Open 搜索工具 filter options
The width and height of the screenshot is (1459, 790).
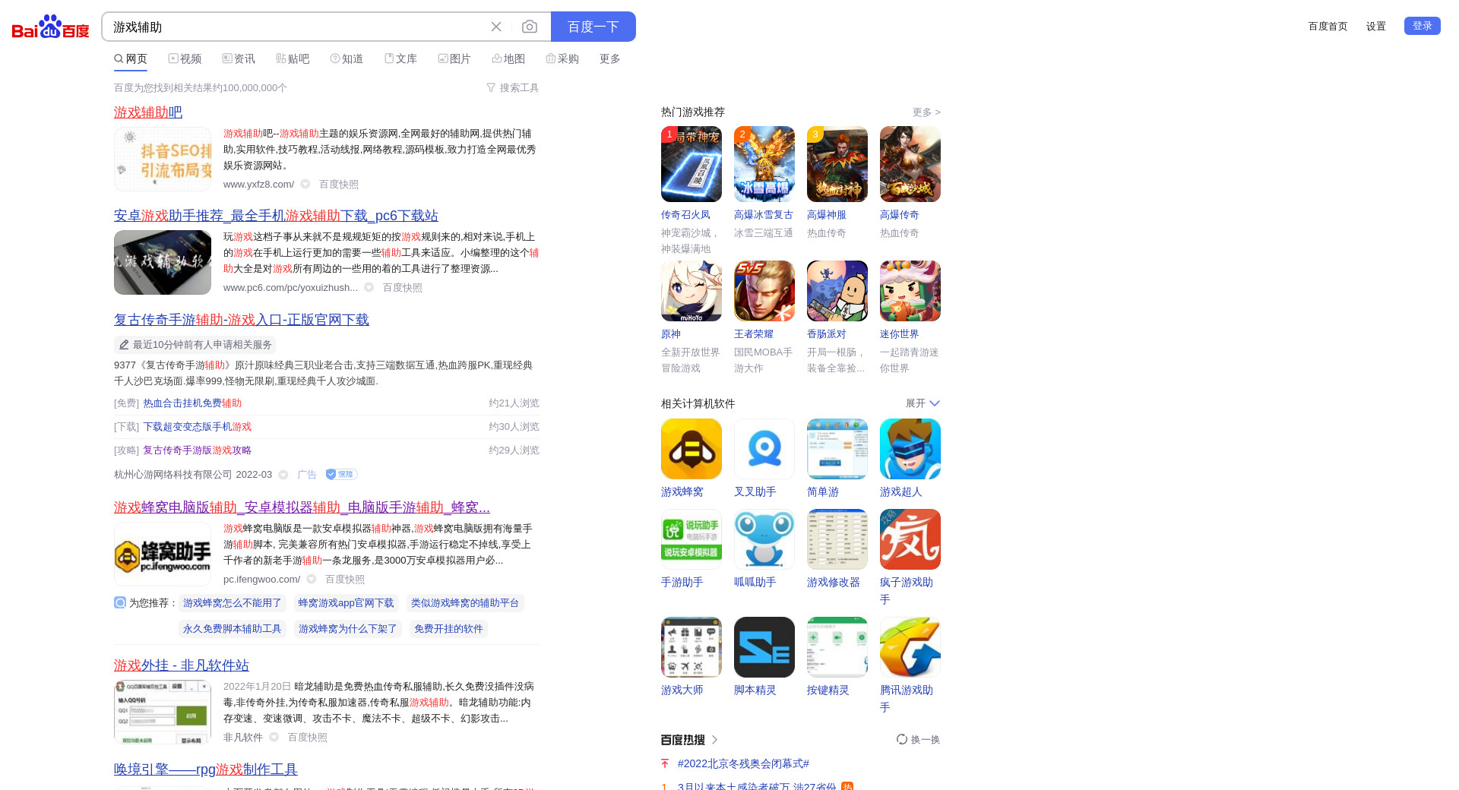click(x=513, y=88)
